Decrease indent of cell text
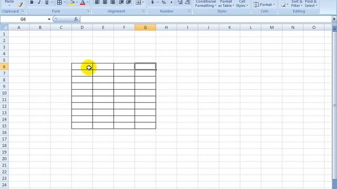This screenshot has width=337, height=189. coord(121,2)
